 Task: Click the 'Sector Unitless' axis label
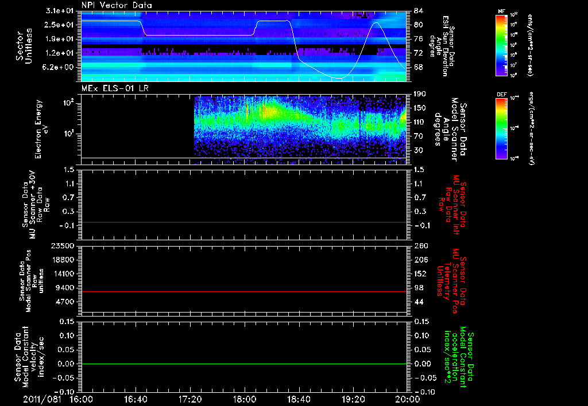coord(24,46)
